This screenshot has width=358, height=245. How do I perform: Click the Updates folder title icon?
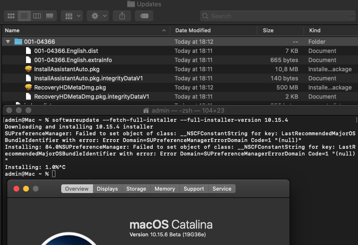tap(131, 4)
